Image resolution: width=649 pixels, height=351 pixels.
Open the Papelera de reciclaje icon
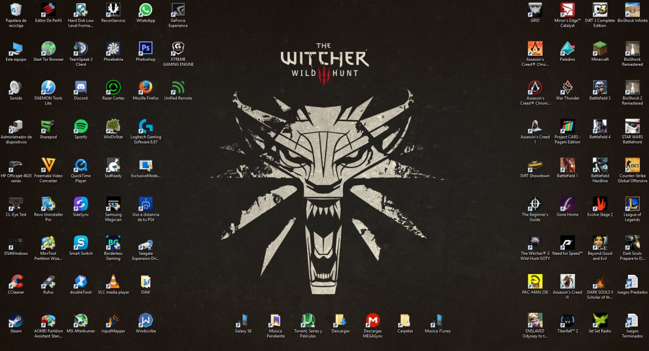[x=16, y=10]
